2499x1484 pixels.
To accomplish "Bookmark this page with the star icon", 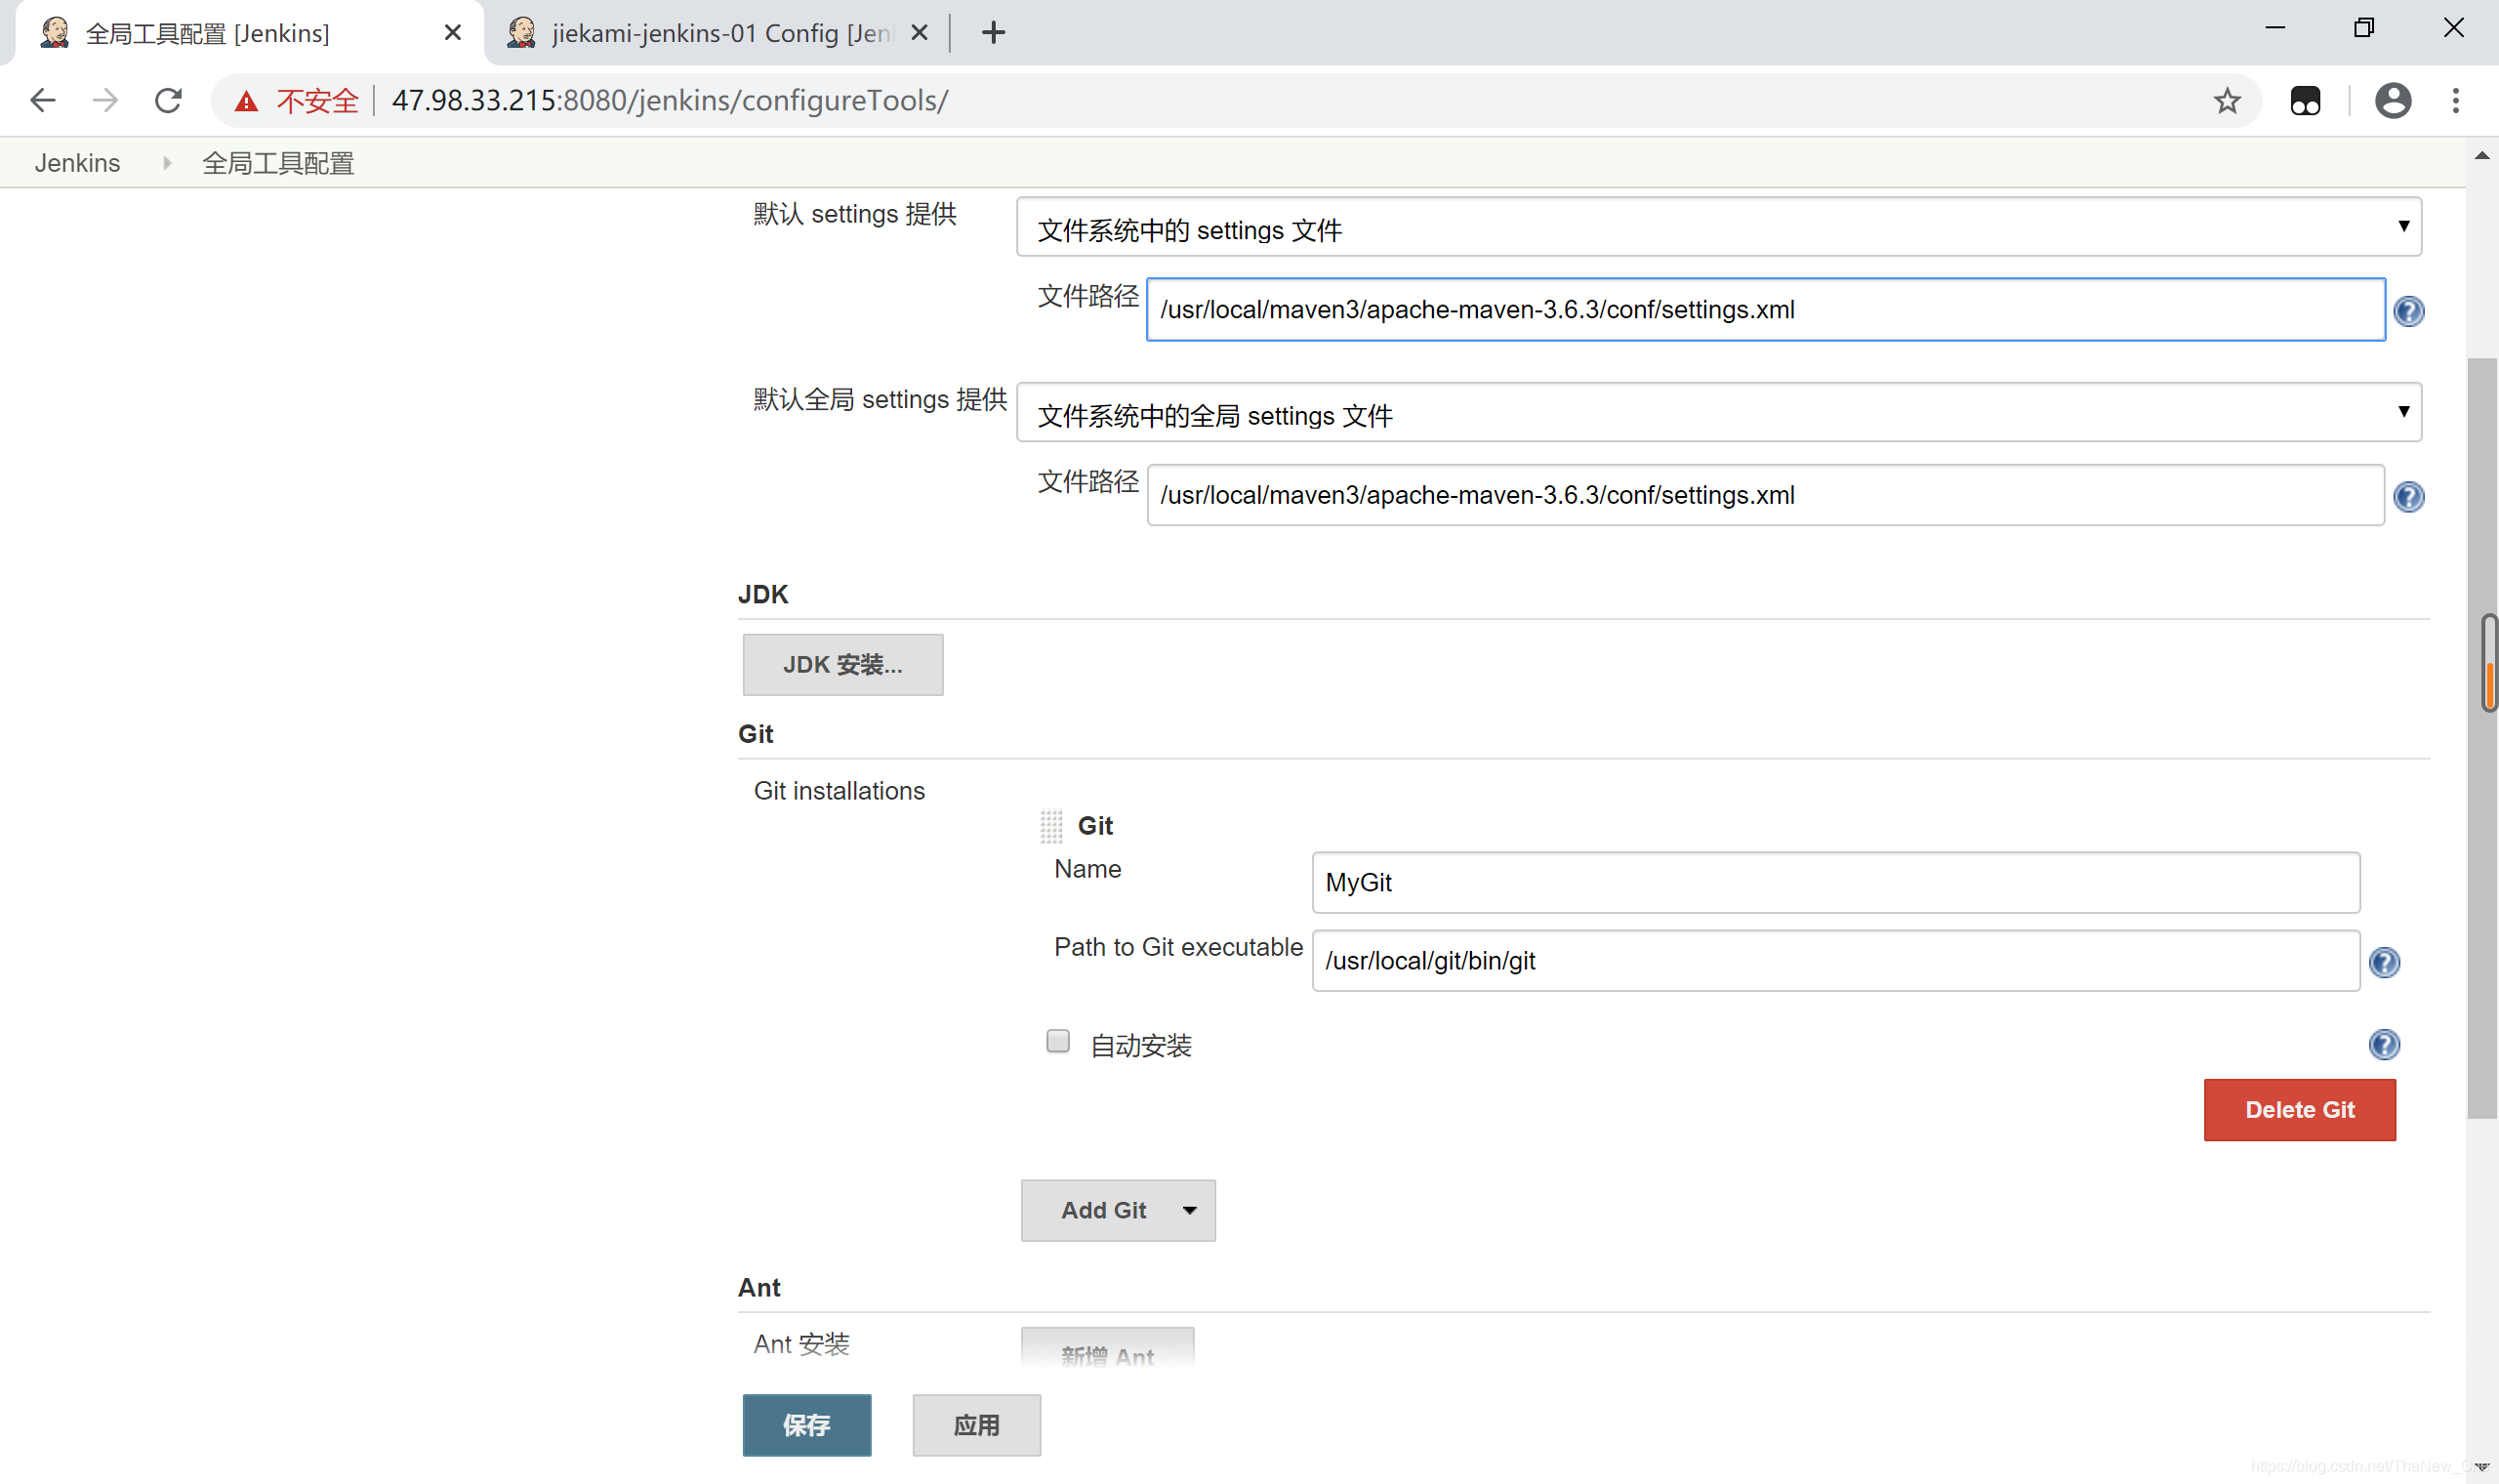I will [2226, 100].
